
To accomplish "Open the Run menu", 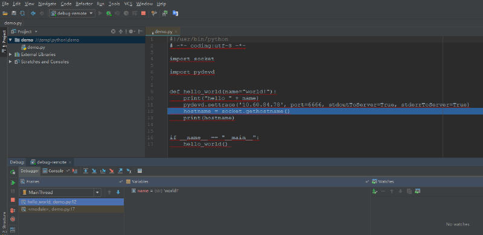I will coord(100,4).
